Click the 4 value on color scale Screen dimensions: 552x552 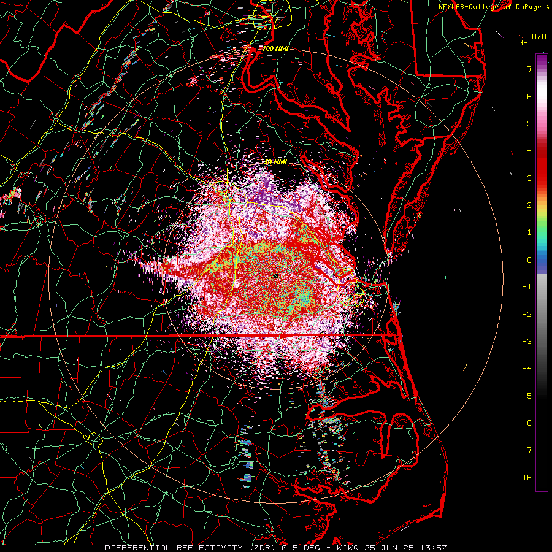click(529, 151)
